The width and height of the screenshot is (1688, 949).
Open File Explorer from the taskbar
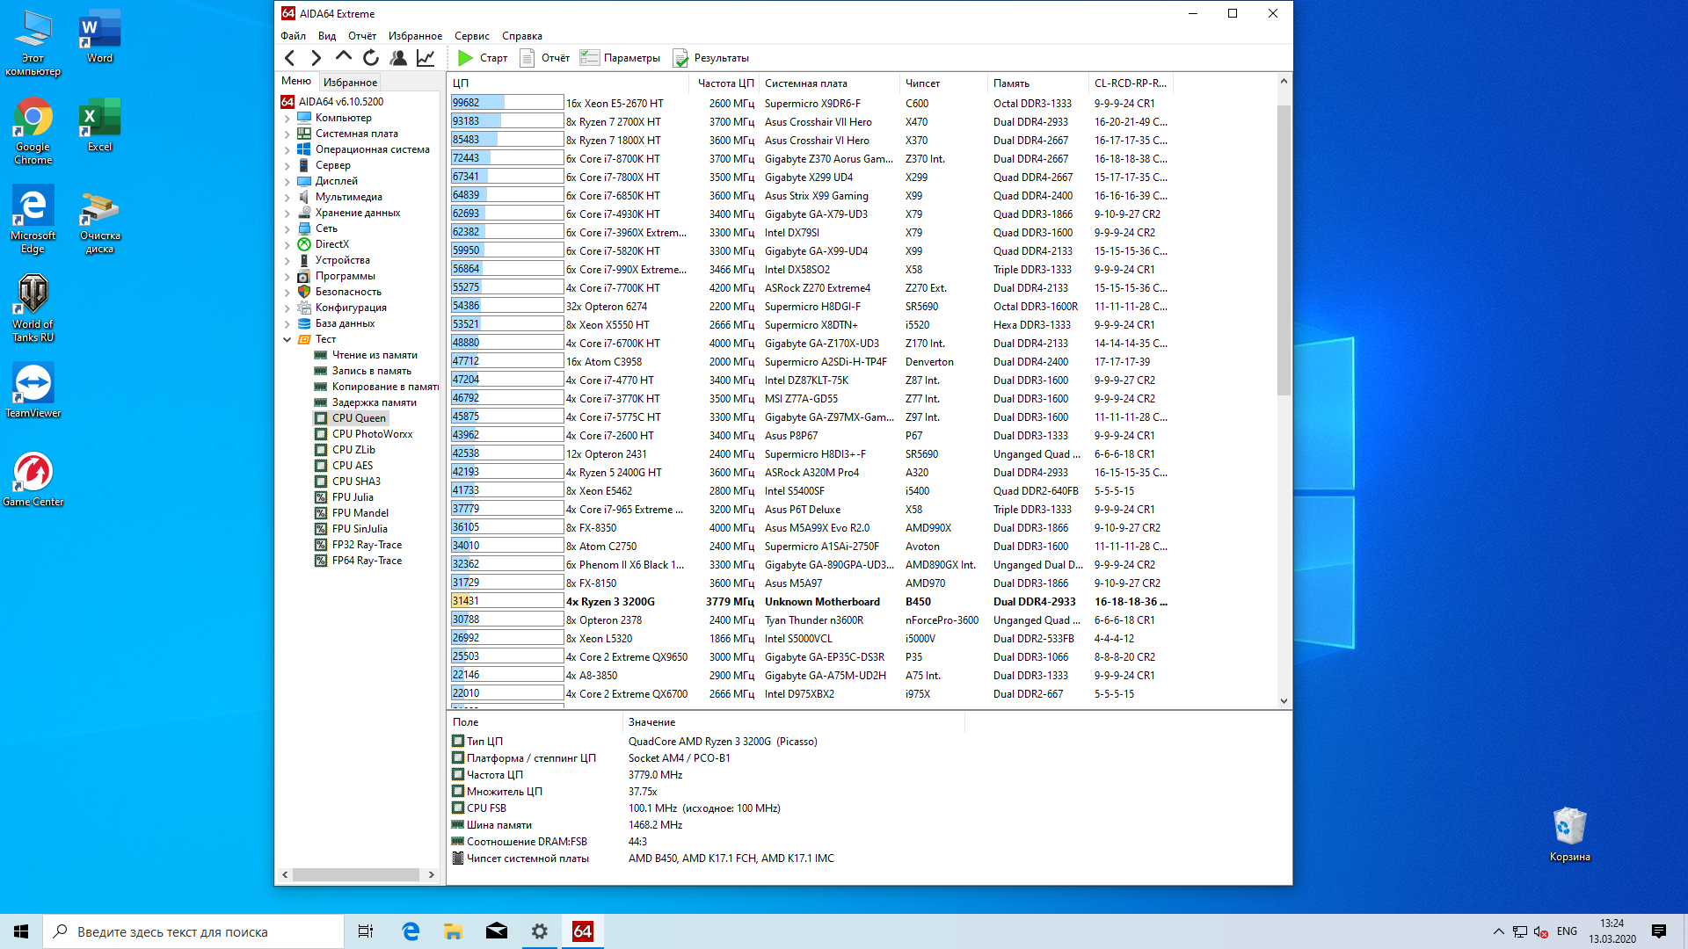tap(453, 931)
